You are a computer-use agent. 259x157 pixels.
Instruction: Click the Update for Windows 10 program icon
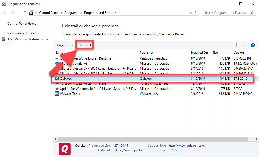(x=57, y=89)
